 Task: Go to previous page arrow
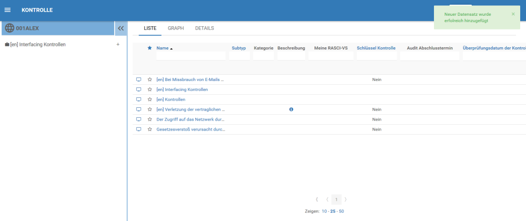pyautogui.click(x=327, y=199)
